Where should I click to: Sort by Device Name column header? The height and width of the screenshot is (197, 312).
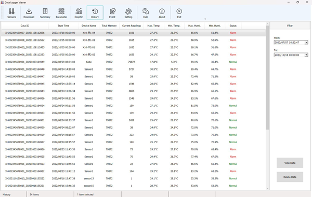[89, 25]
